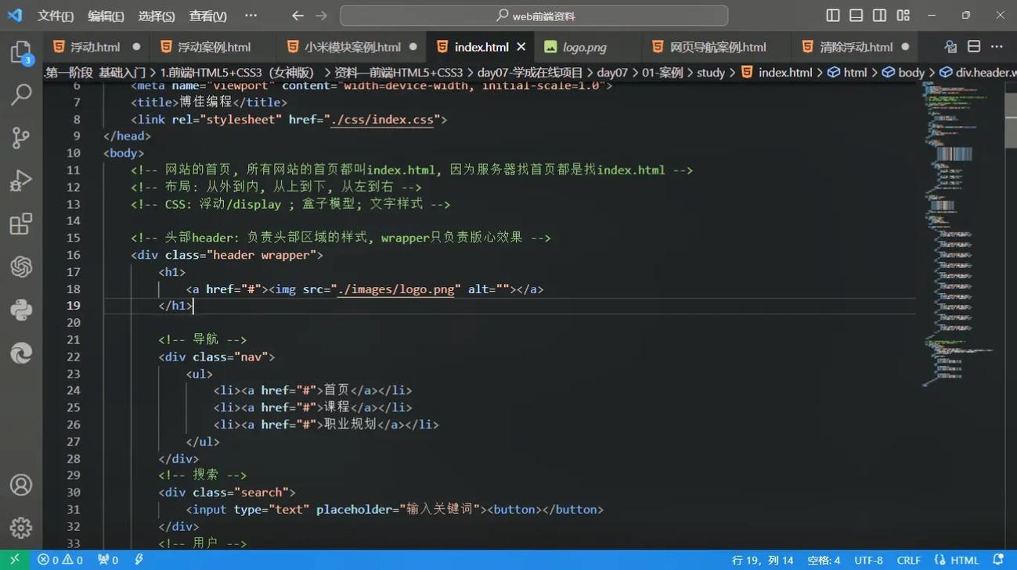Toggle the primary side bar layout button

pos(833,16)
